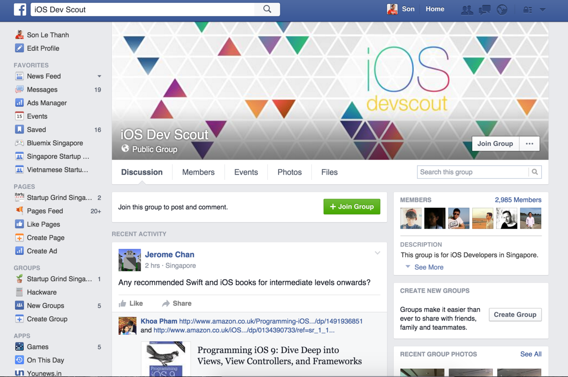The width and height of the screenshot is (568, 377).
Task: Open Ads Manager chart icon
Action: pos(19,103)
